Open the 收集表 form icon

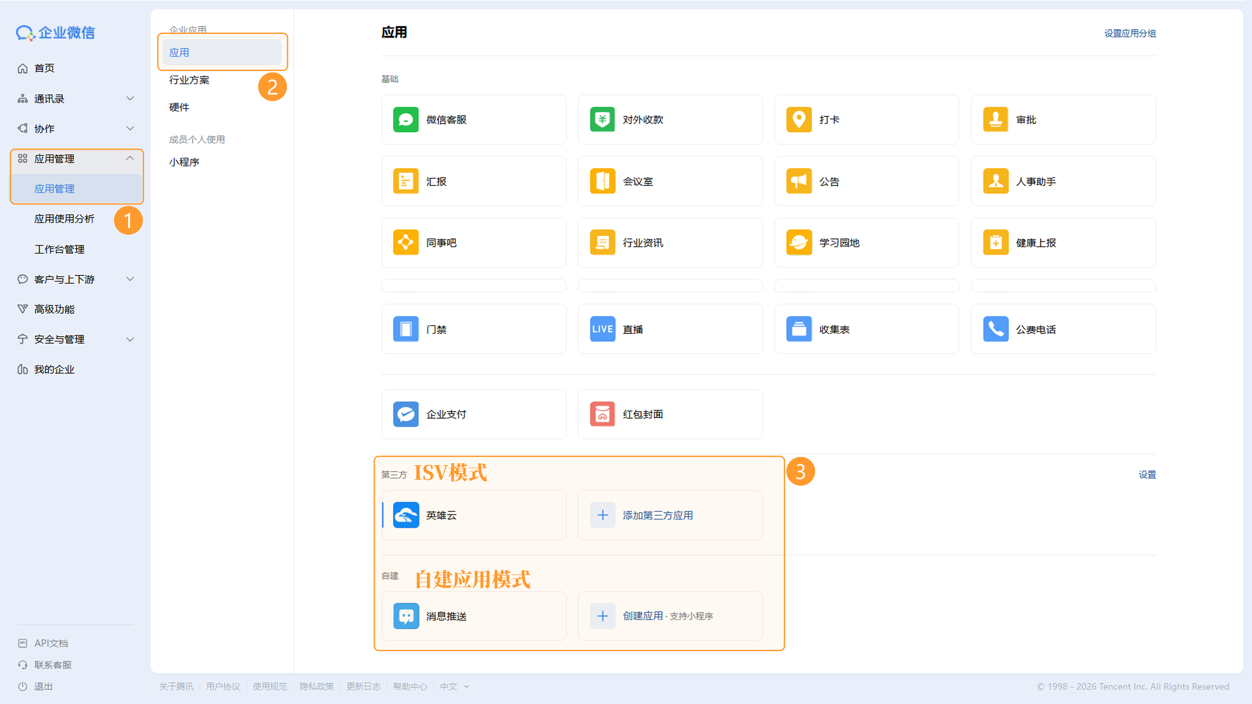[798, 329]
